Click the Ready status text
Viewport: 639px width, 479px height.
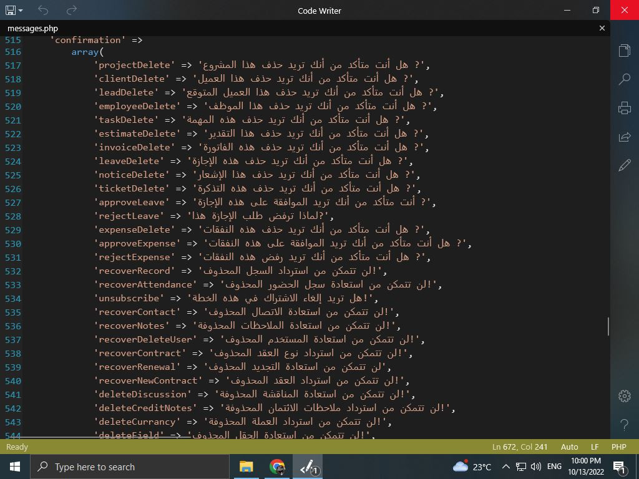click(x=17, y=447)
